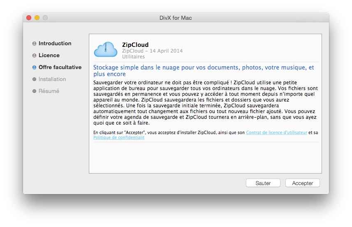This screenshot has height=227, width=352.
Task: Close the DivX for Mac window
Action: pyautogui.click(x=29, y=18)
